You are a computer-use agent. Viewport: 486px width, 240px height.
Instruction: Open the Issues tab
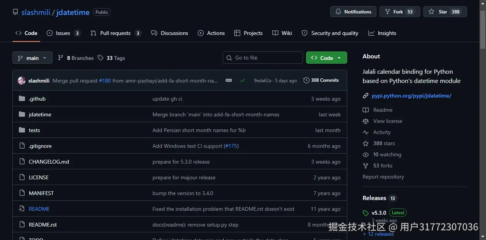(x=63, y=33)
